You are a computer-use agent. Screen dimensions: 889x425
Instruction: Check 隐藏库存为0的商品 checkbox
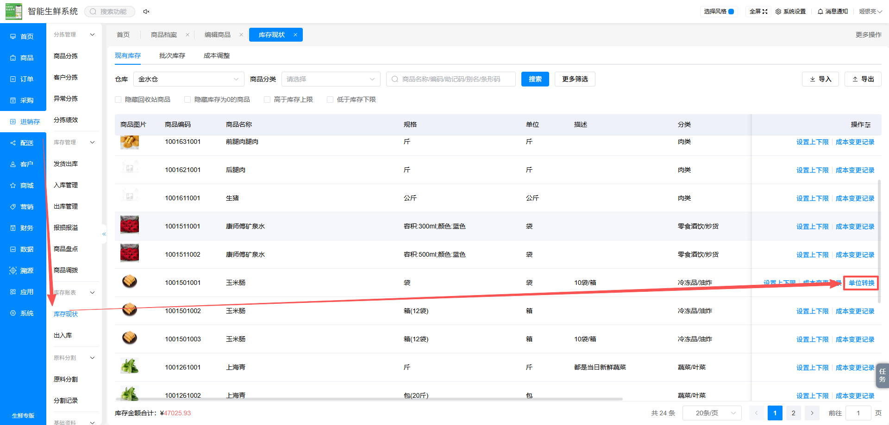(188, 99)
